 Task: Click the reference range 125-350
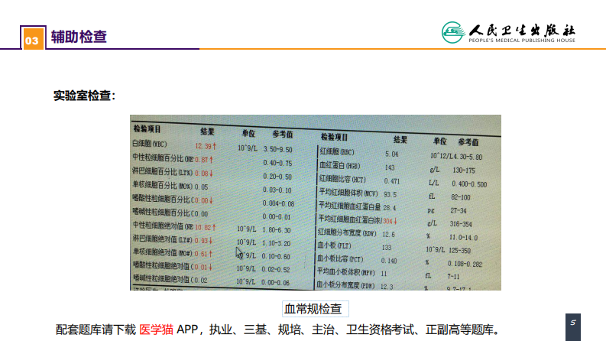click(x=459, y=251)
